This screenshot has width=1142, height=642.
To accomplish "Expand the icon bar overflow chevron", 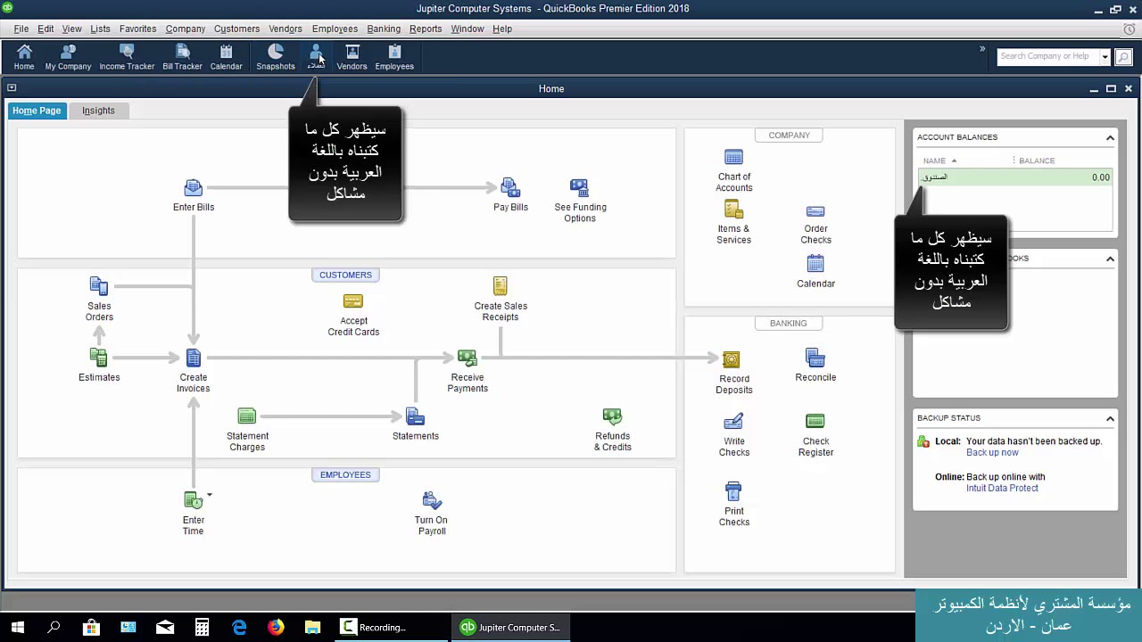I will (x=982, y=49).
